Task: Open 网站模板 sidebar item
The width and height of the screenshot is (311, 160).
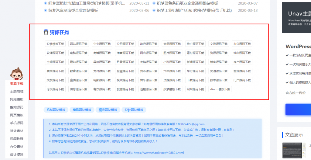Action: tap(17, 99)
